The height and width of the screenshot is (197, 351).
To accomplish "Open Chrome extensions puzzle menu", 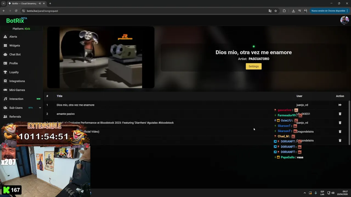I will tap(284, 11).
